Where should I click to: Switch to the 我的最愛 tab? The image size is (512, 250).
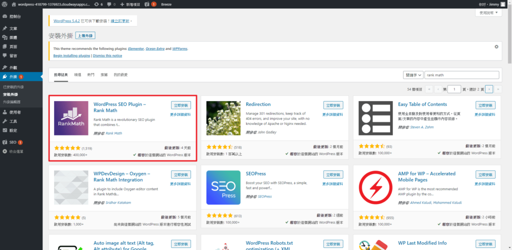(x=120, y=74)
